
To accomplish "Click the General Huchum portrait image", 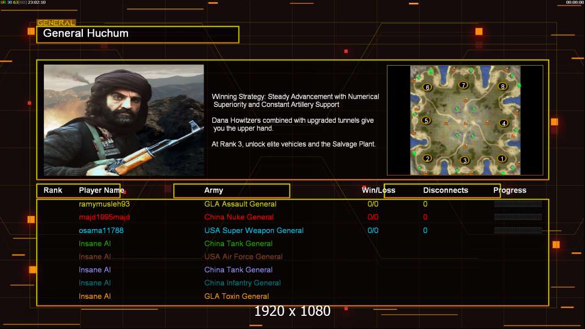I will (124, 120).
